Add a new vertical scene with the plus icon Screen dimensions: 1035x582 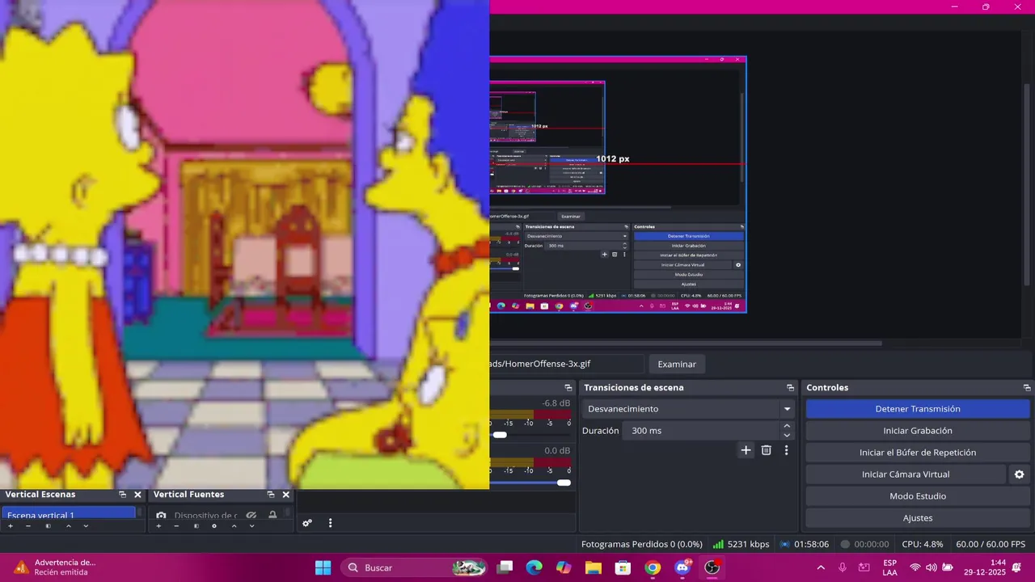[11, 526]
